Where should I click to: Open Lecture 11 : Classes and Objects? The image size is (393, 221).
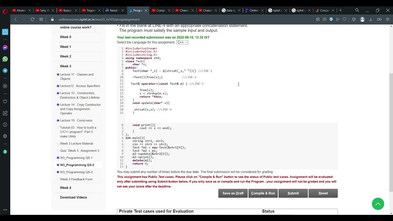(77, 77)
